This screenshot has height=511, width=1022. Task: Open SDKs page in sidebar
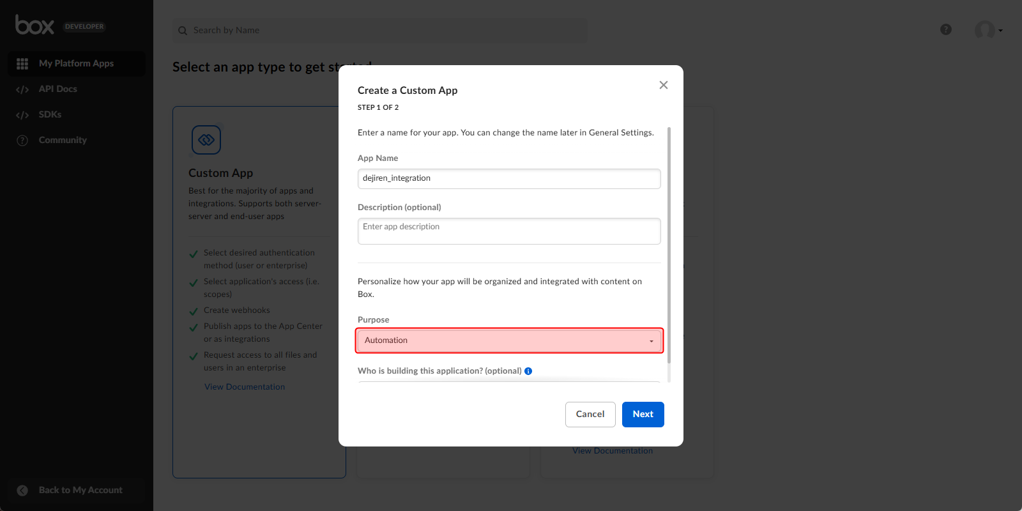pyautogui.click(x=50, y=114)
